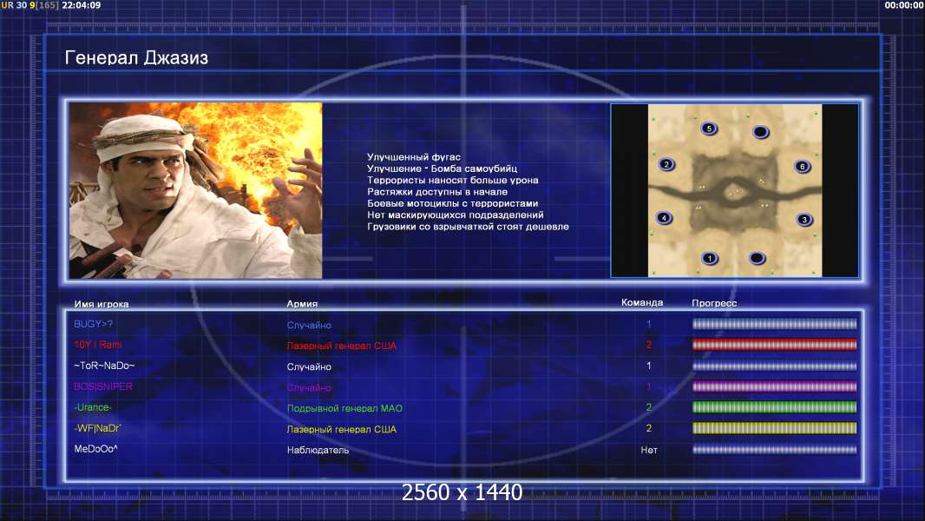Image resolution: width=925 pixels, height=521 pixels.
Task: Select player name BUGY>?
Action: click(93, 324)
